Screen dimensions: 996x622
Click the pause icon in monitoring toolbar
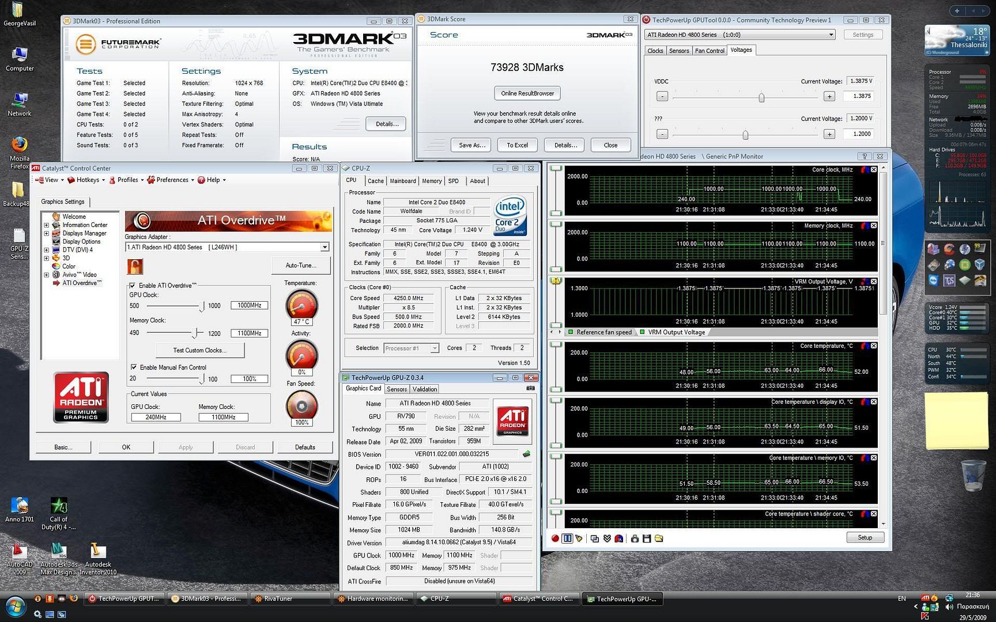[567, 538]
